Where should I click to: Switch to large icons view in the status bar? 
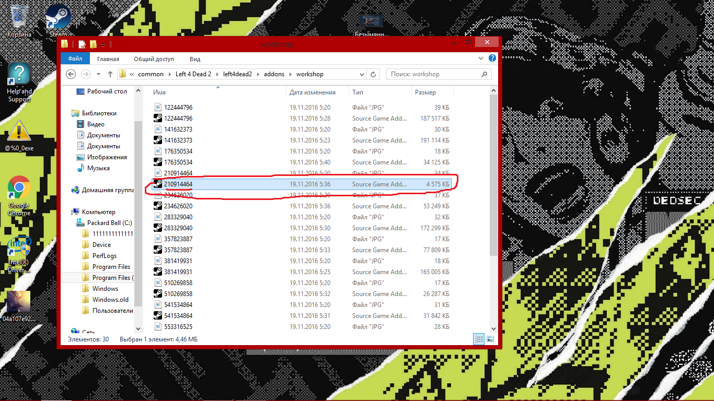pyautogui.click(x=490, y=339)
